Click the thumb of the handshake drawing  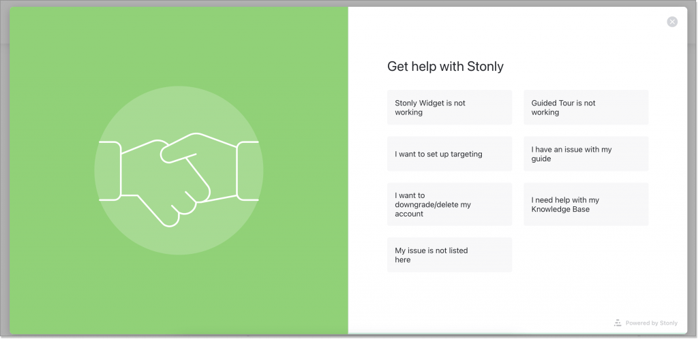(178, 155)
